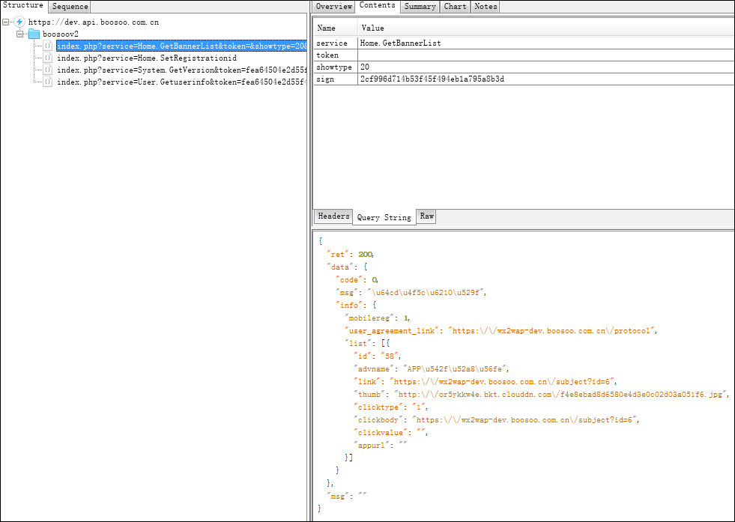Click the user_agreement_link JSON line

click(501, 331)
